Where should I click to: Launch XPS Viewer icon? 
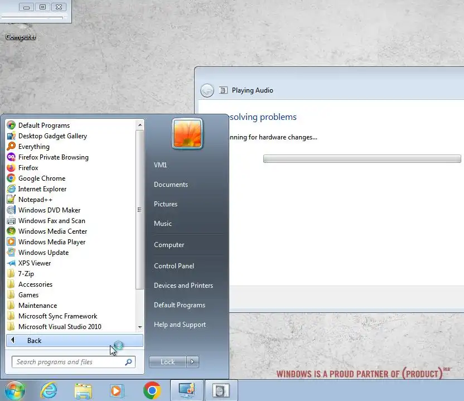tap(11, 263)
